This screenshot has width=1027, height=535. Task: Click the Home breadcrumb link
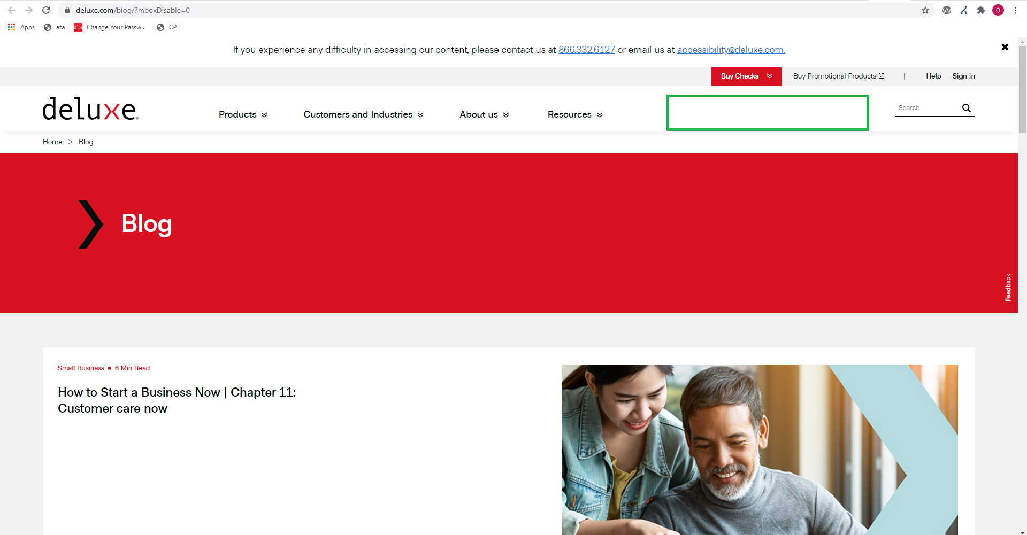point(52,142)
